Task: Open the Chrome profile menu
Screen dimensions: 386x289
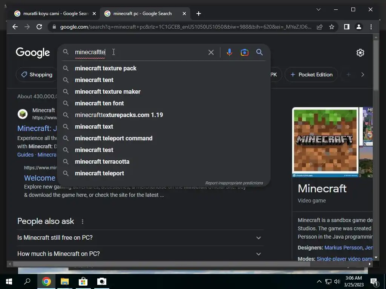Action: (359, 27)
